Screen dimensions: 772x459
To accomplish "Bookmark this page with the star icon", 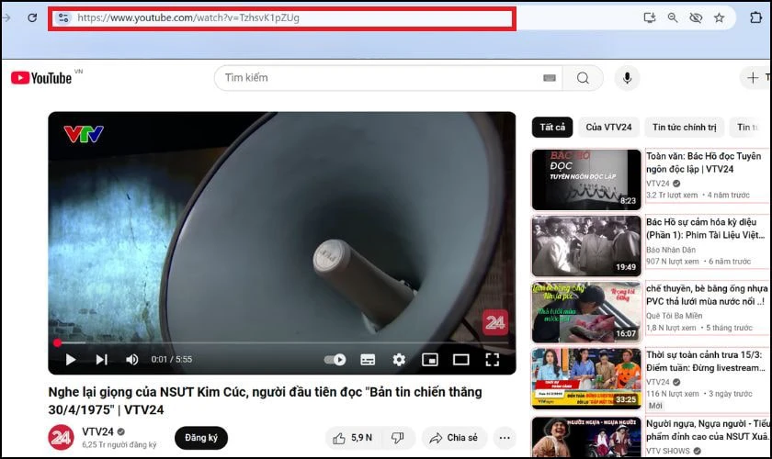I will tap(720, 18).
